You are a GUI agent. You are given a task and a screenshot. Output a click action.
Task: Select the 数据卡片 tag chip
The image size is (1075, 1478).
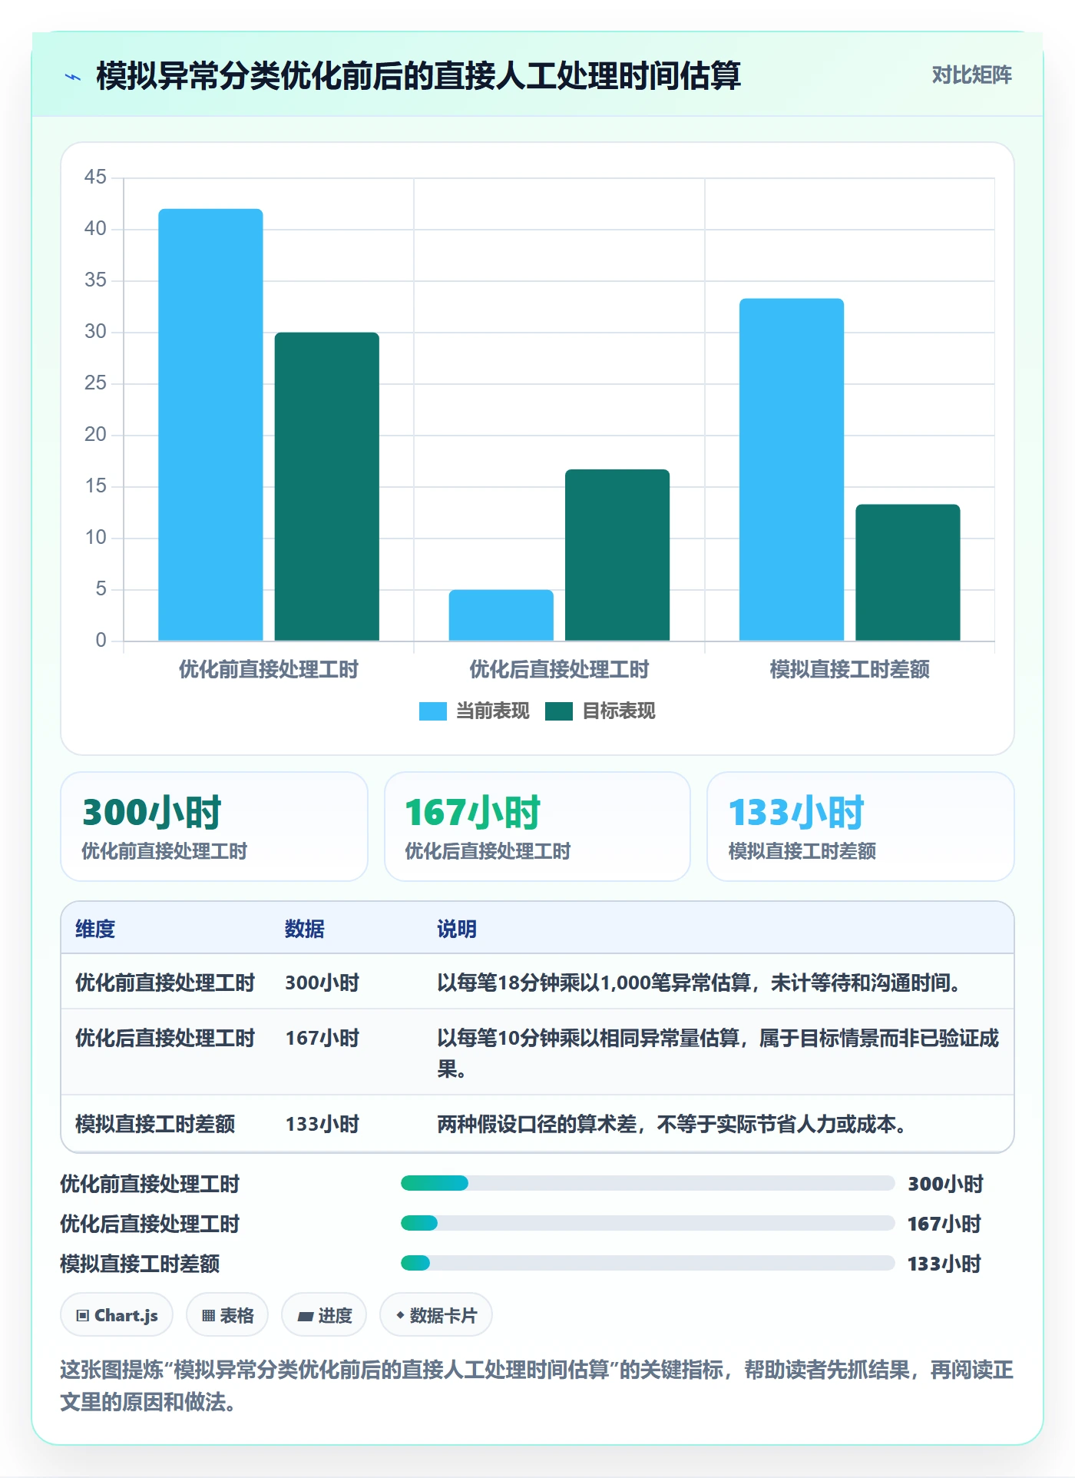click(436, 1315)
